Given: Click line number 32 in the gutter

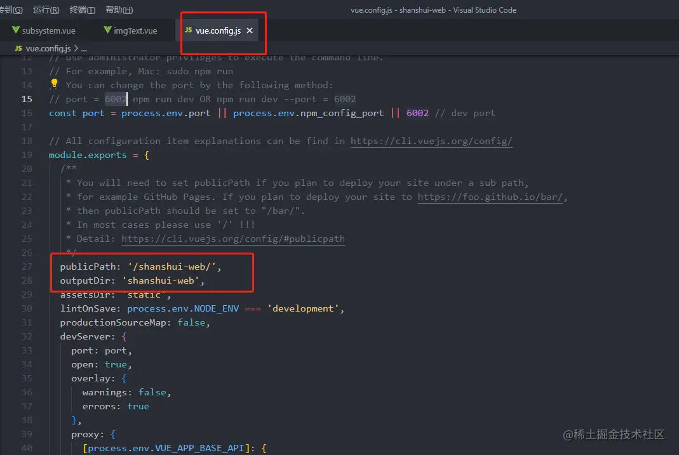Looking at the screenshot, I should [27, 336].
